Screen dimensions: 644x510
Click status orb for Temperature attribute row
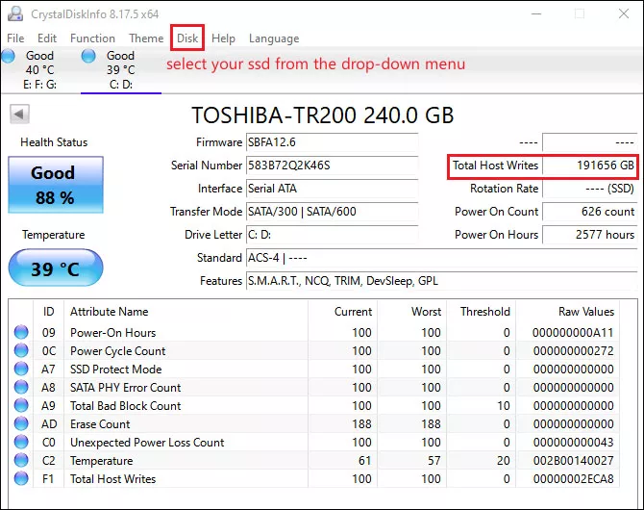(x=21, y=460)
